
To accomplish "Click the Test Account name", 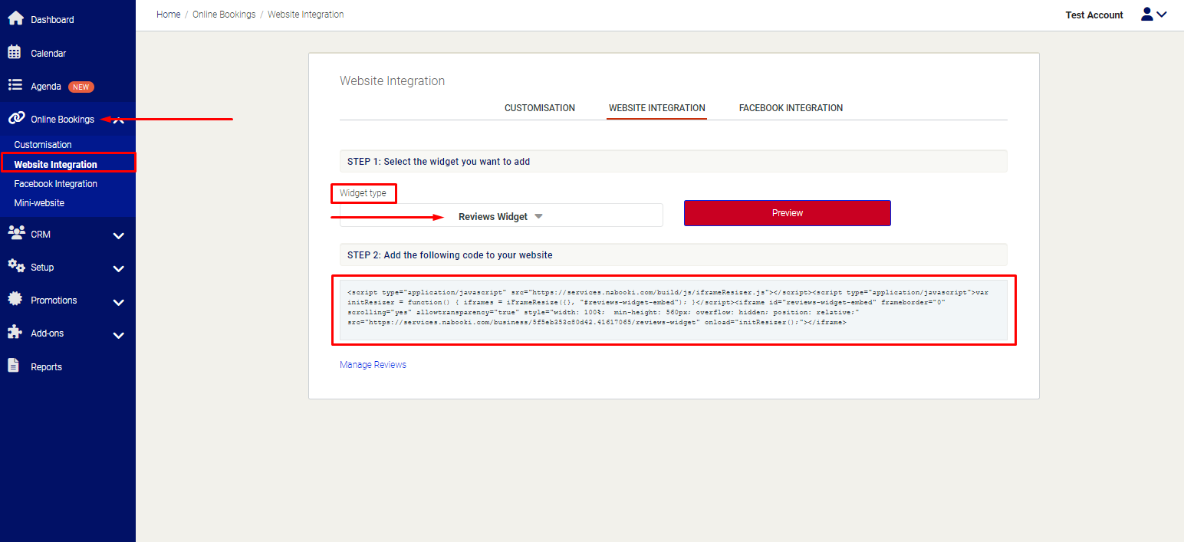I will pos(1094,15).
